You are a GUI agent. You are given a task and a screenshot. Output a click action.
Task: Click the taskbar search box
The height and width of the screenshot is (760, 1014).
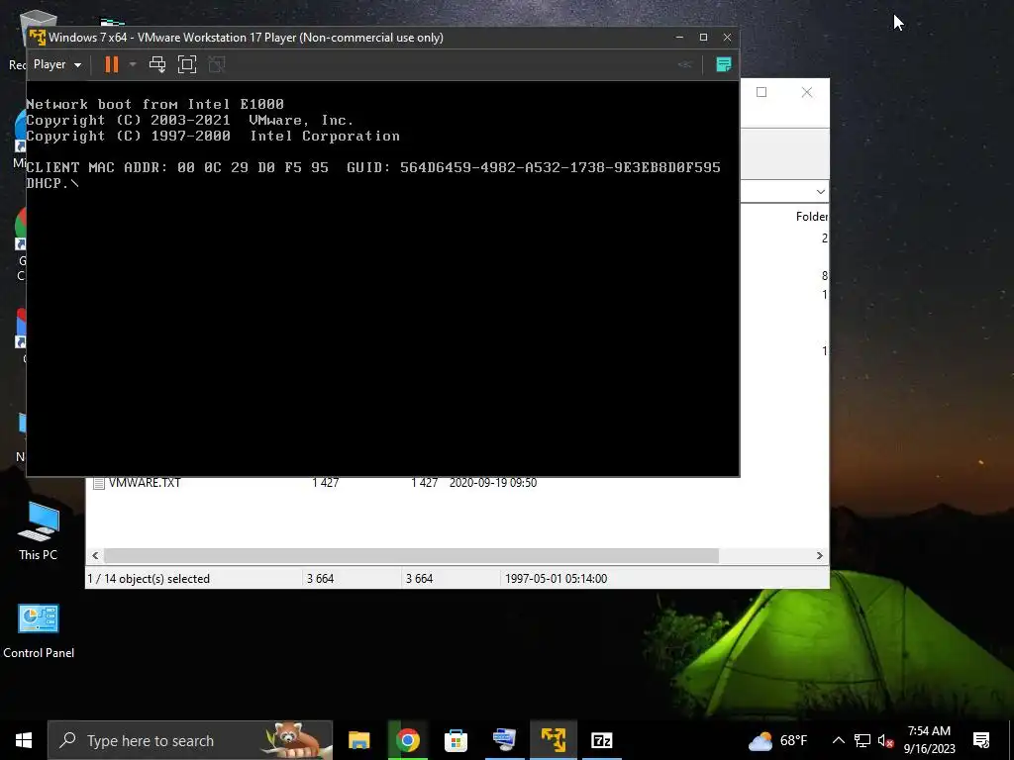[190, 740]
